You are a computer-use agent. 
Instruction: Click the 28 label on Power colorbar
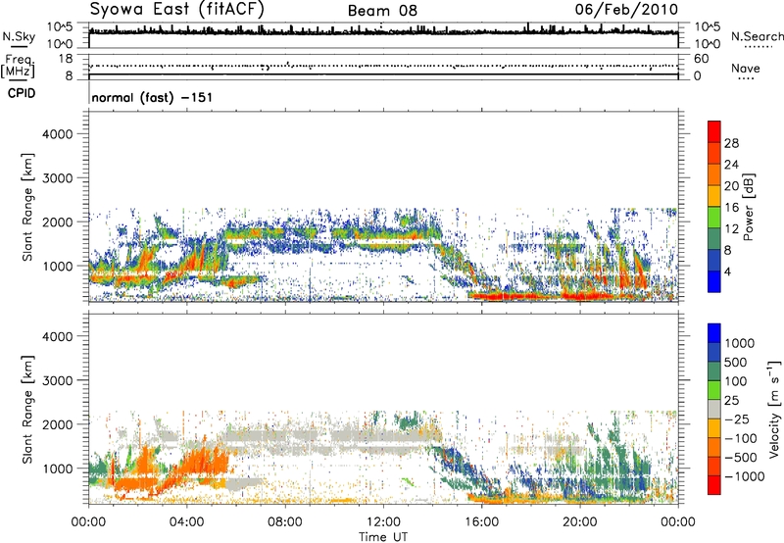pyautogui.click(x=731, y=143)
